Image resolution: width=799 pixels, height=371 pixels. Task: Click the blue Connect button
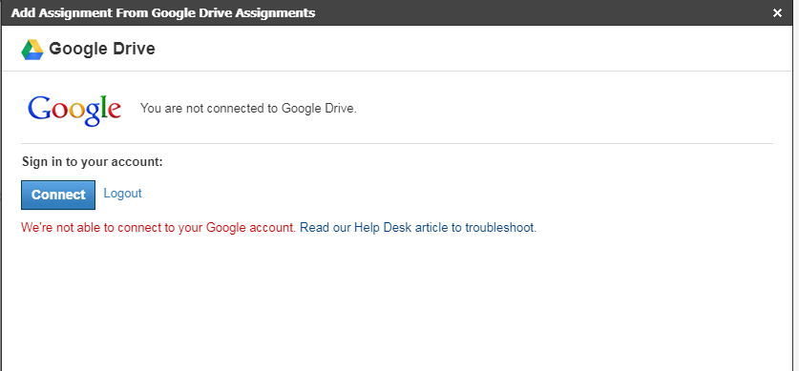[58, 195]
